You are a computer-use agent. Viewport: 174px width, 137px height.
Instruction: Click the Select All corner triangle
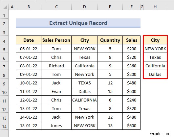(x=5, y=7)
